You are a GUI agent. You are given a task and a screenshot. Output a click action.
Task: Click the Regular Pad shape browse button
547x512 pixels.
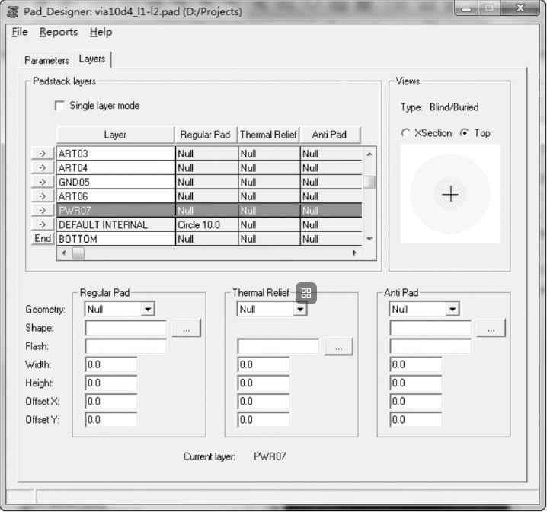pyautogui.click(x=187, y=328)
